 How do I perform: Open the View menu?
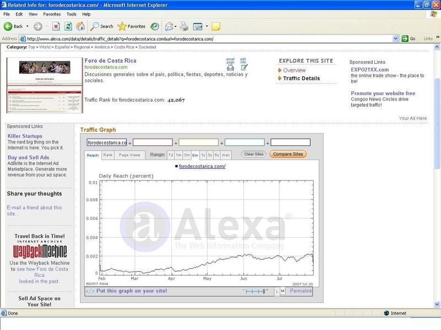click(x=33, y=14)
